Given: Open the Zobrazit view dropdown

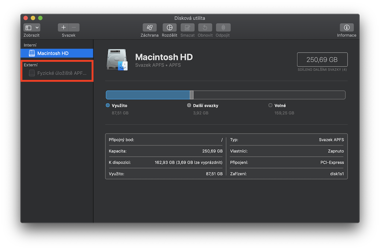Looking at the screenshot, I should pos(32,27).
